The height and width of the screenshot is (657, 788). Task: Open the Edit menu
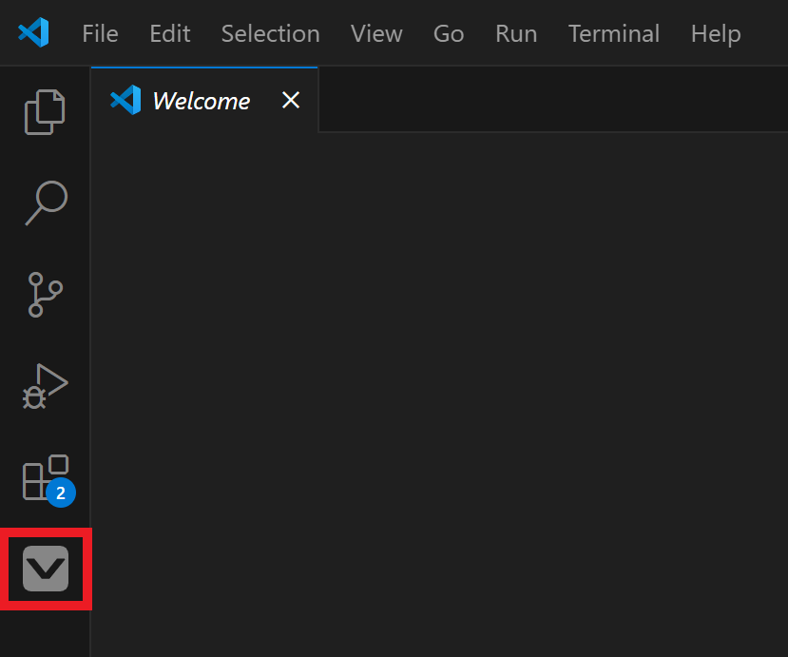click(169, 33)
